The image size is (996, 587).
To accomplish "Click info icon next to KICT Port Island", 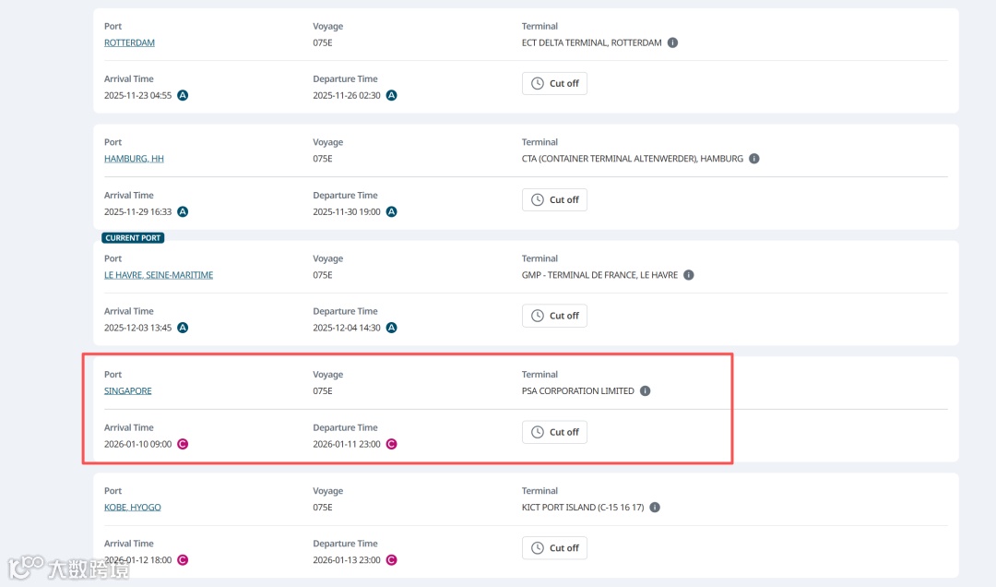I will (654, 508).
